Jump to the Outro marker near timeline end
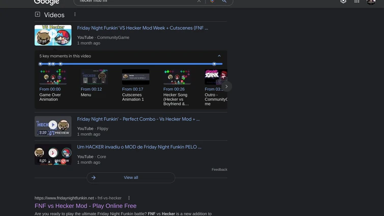The image size is (384, 216). click(x=214, y=64)
